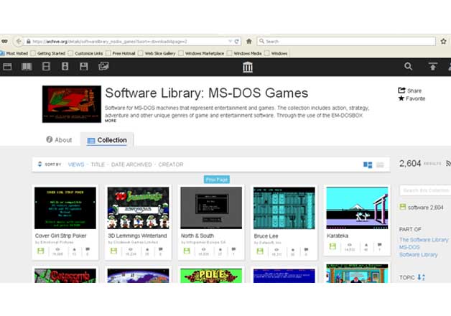Viewport: 451px width, 316px height.
Task: Click the Prev Page button
Action: click(x=217, y=180)
